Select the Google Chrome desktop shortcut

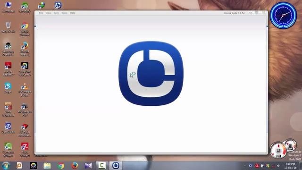coord(25,29)
